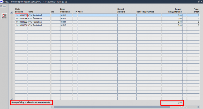Select document number 9113801039
This screenshot has height=109, width=203.
click(21, 15)
